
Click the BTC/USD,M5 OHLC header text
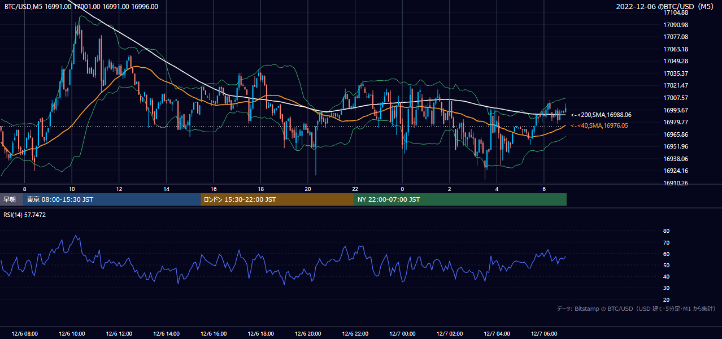pyautogui.click(x=81, y=6)
